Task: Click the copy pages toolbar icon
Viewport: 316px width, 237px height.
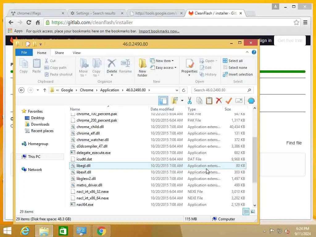Action: tap(199, 101)
